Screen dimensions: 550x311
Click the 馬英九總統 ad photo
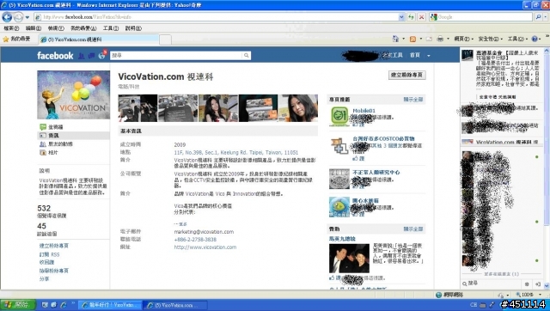(x=350, y=259)
